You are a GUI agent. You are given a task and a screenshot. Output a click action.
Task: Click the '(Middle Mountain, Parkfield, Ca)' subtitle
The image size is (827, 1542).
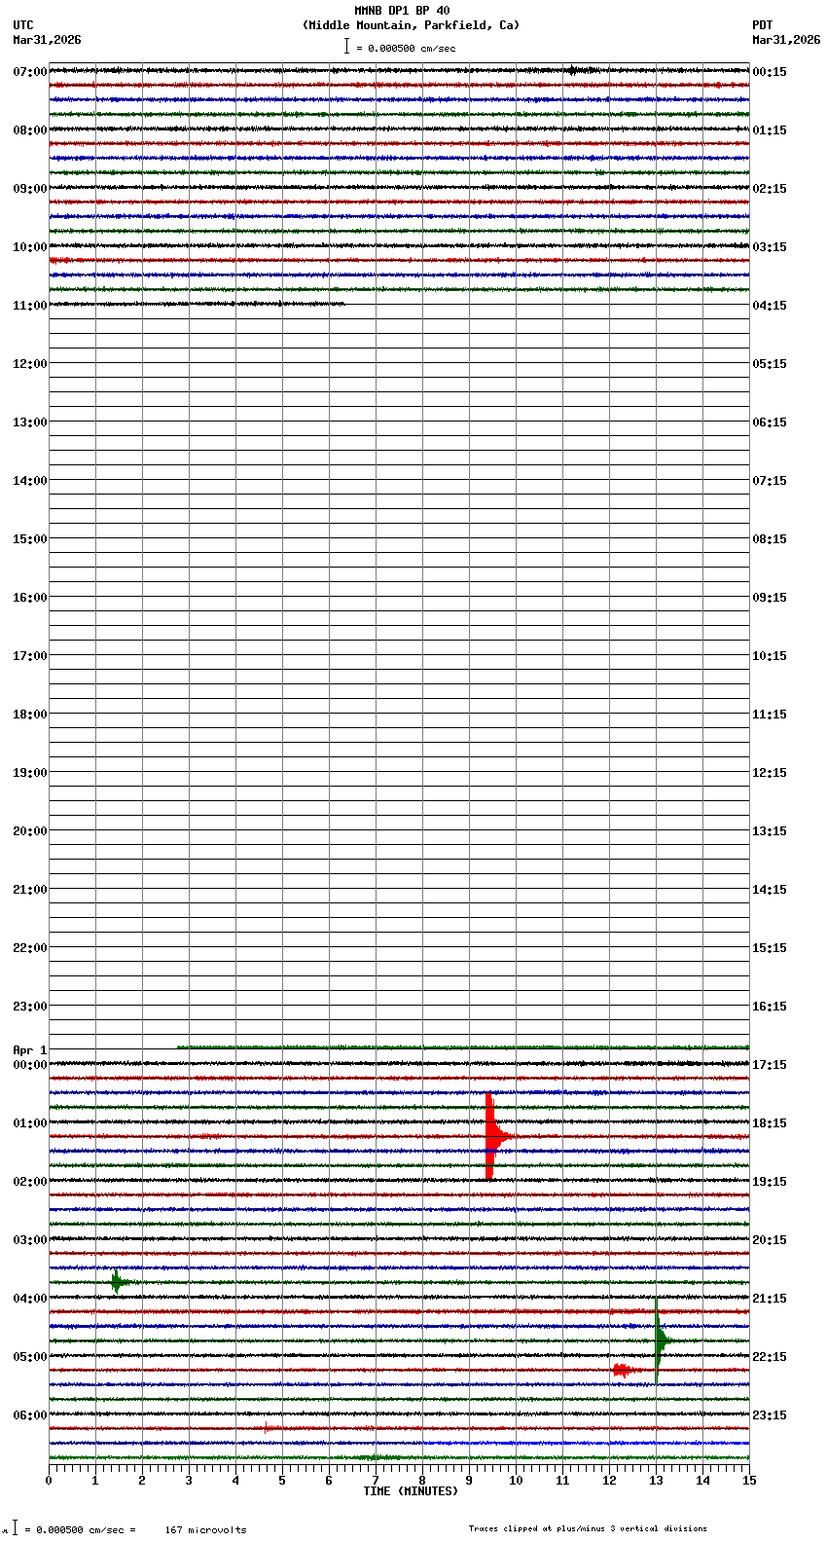tap(412, 25)
